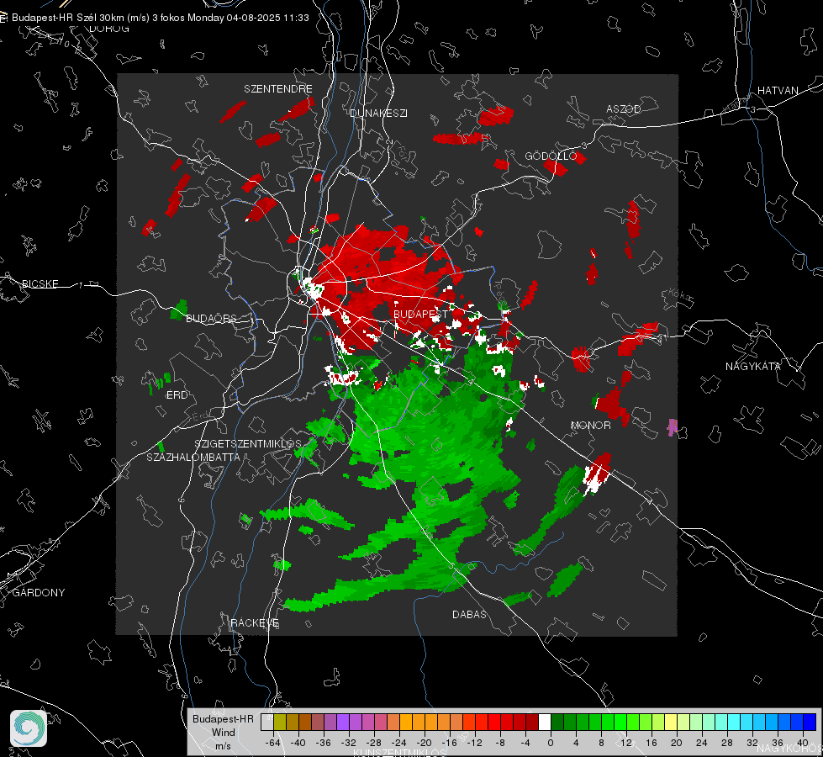Click the -36 legend value
This screenshot has width=823, height=757.
point(324,743)
